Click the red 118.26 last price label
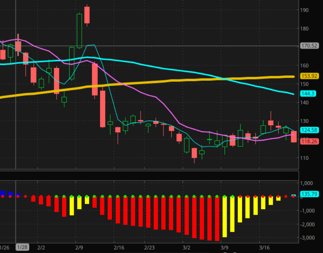This screenshot has width=323, height=253. [x=309, y=141]
